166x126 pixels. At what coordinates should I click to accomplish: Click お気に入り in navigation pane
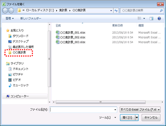(17, 30)
